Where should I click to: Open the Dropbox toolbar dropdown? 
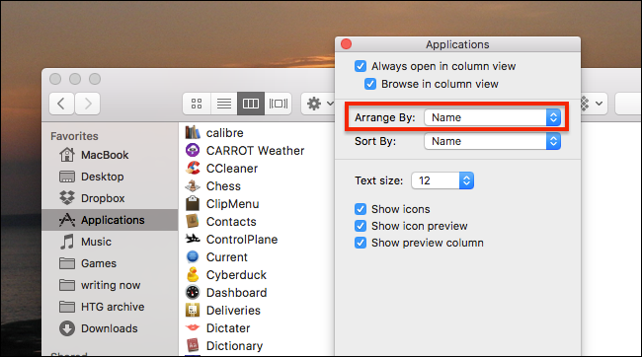coord(594,104)
